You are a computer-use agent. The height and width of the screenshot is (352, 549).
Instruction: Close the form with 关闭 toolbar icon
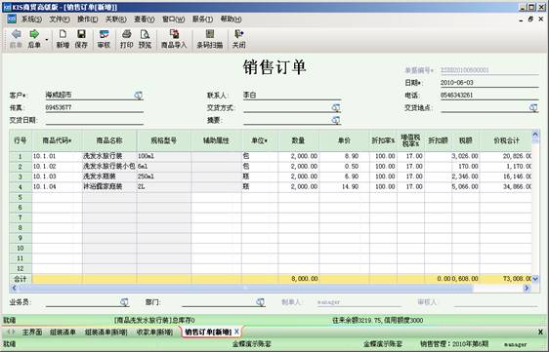click(x=238, y=38)
